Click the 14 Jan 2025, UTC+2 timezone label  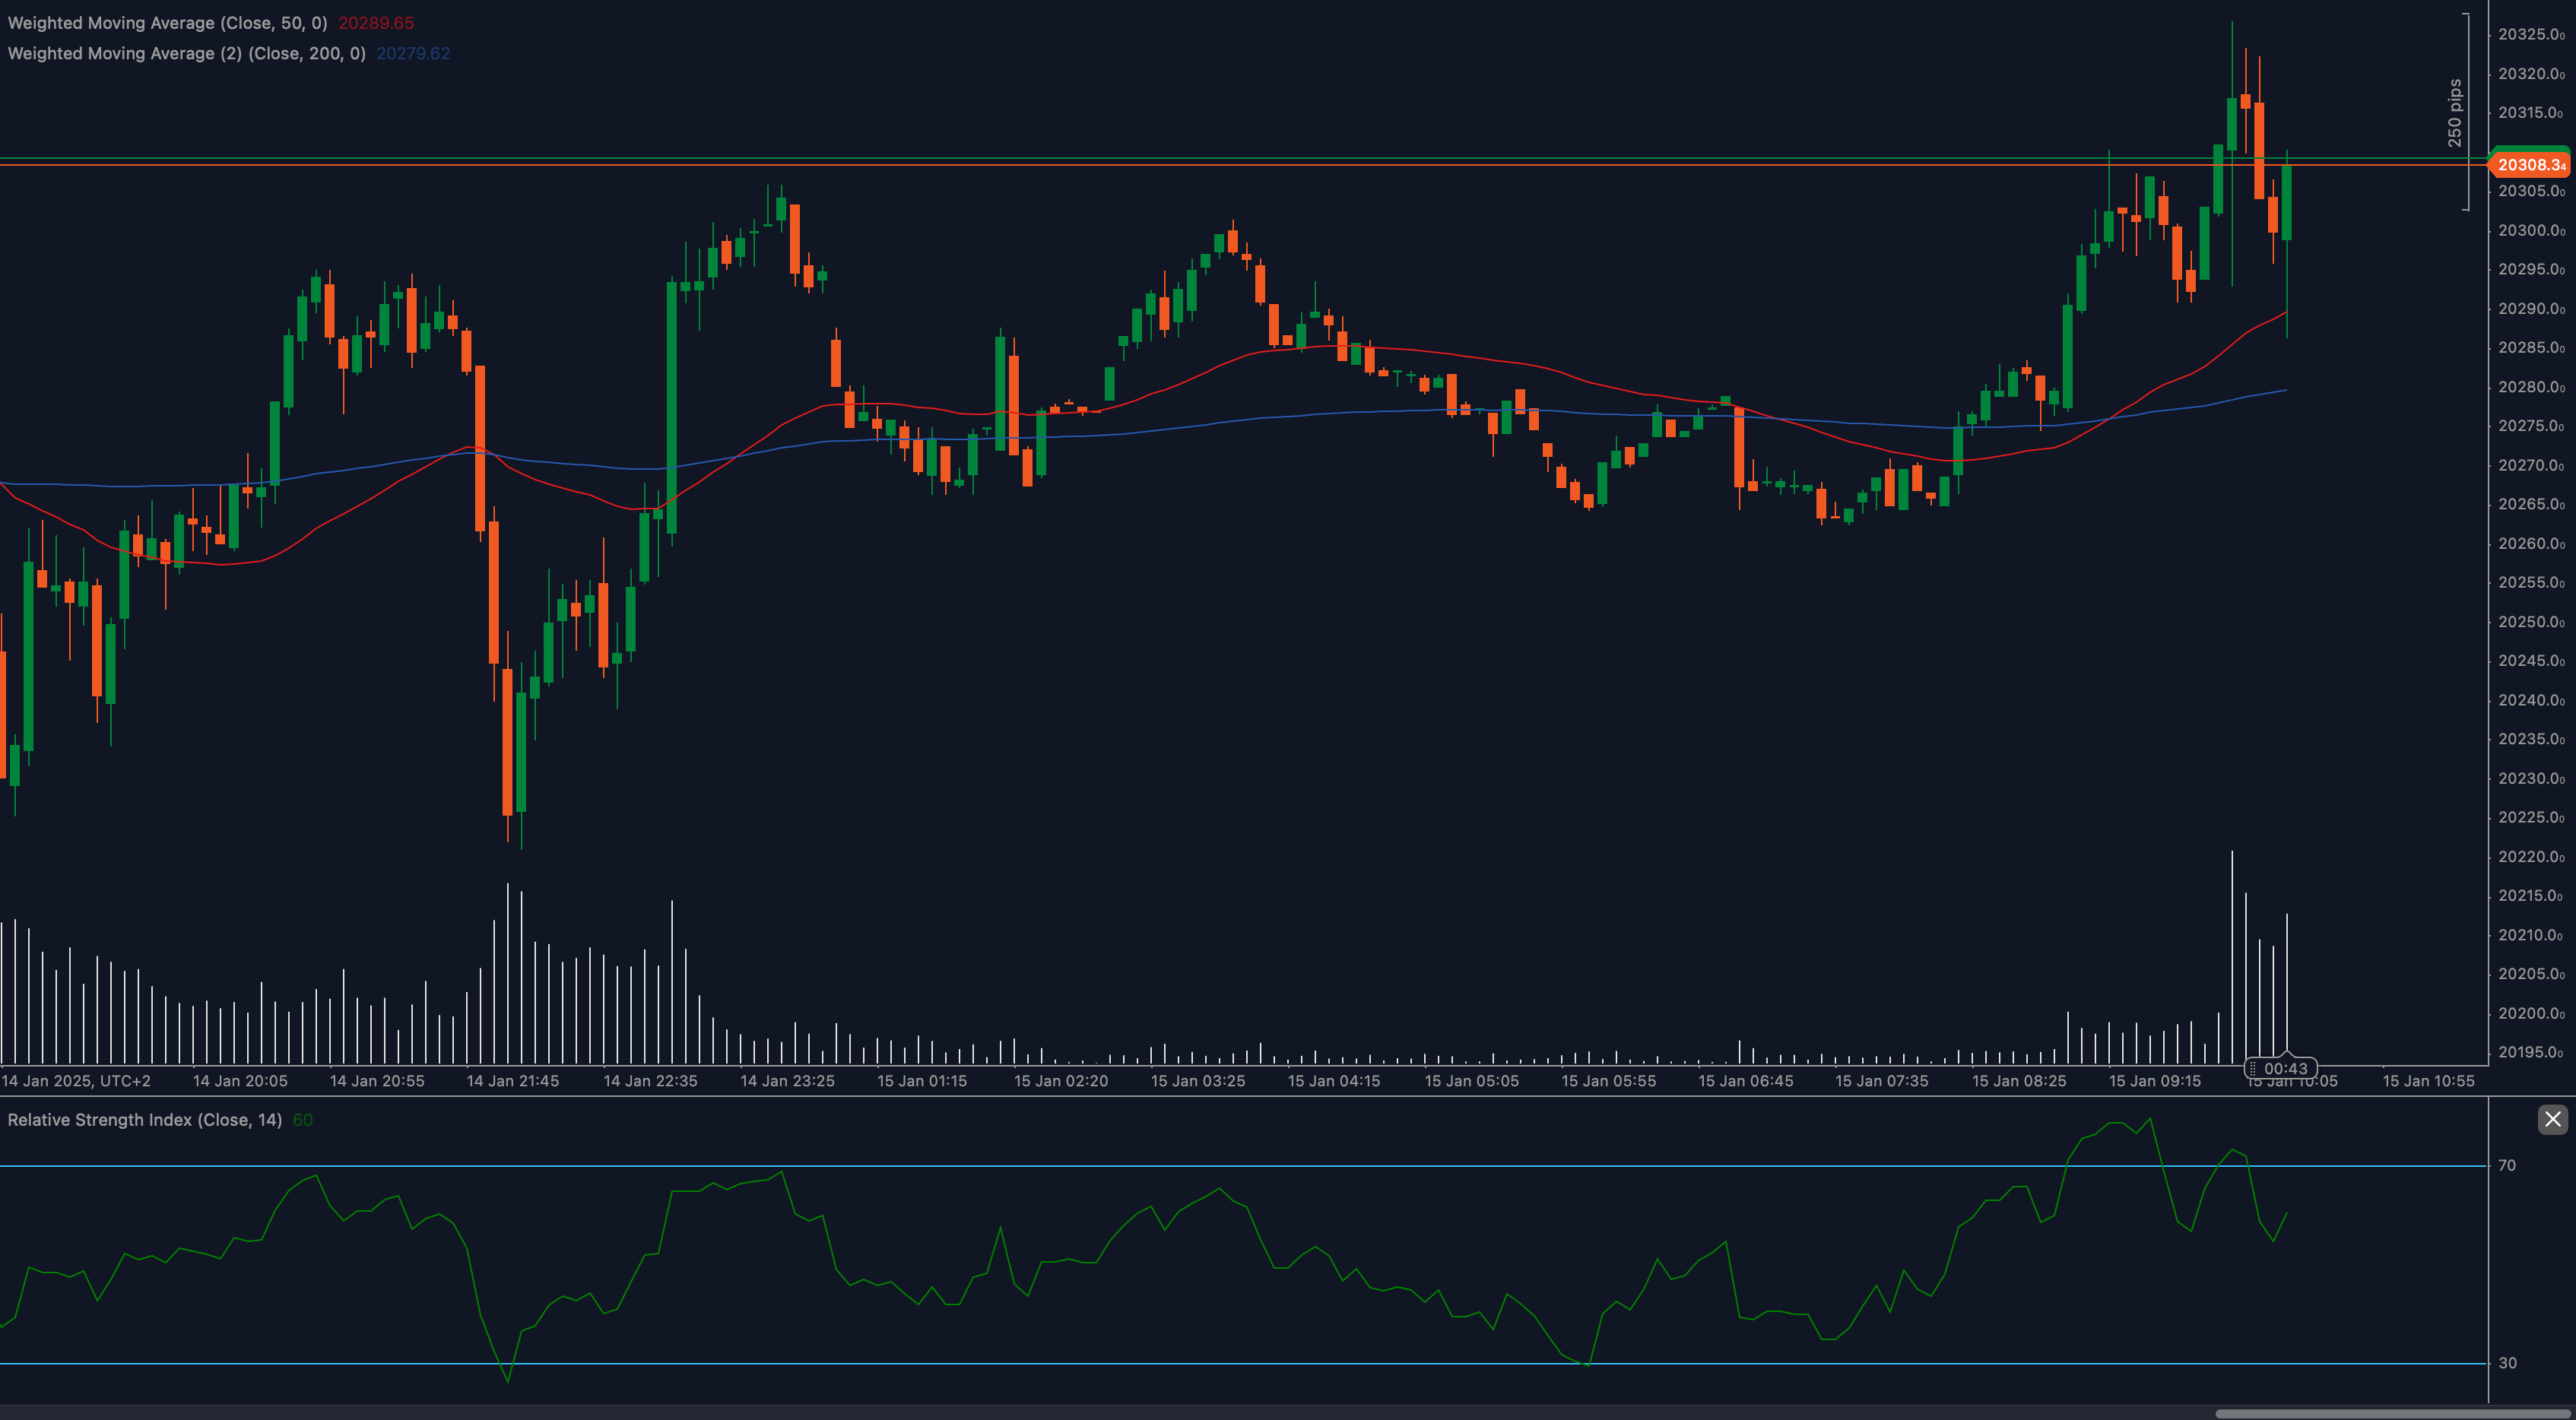click(x=76, y=1081)
